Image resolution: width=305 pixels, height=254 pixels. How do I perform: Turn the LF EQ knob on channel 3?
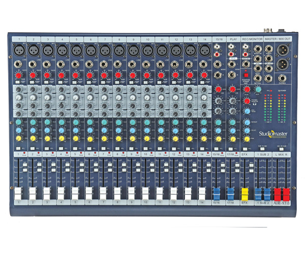pyautogui.click(x=47, y=114)
